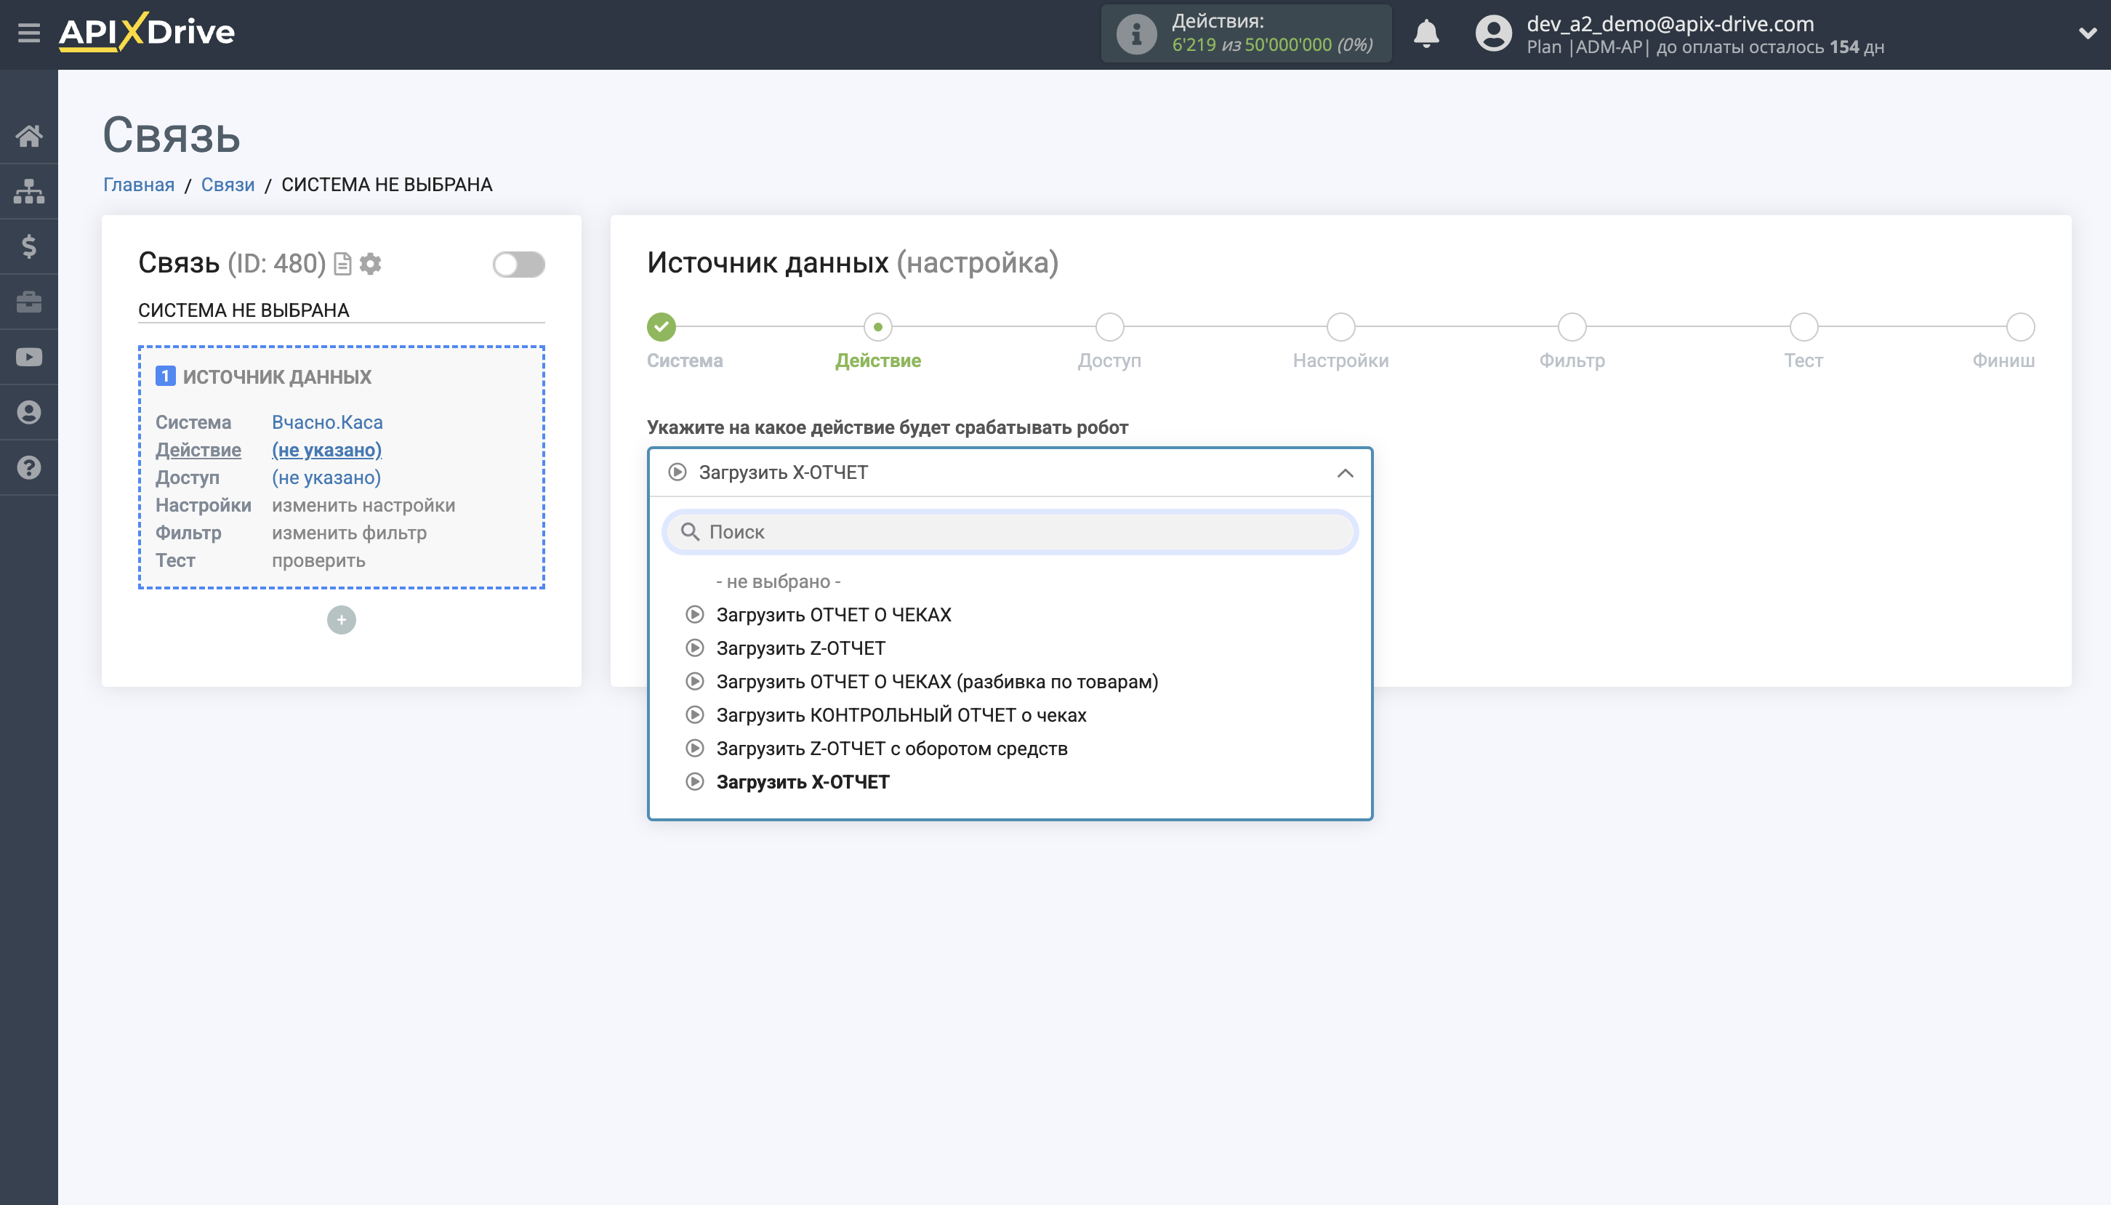Viewport: 2111px width, 1205px height.
Task: Toggle the connection enable switch
Action: click(518, 265)
